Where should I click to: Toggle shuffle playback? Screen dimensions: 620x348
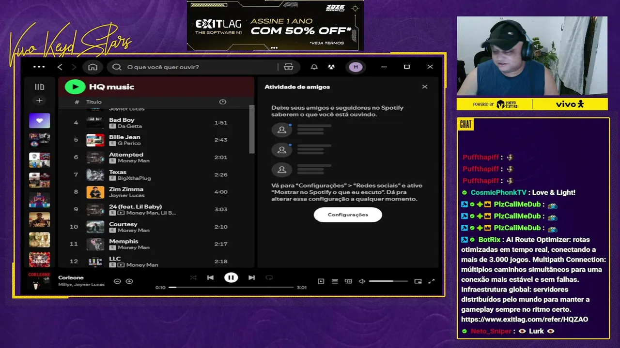pyautogui.click(x=193, y=277)
